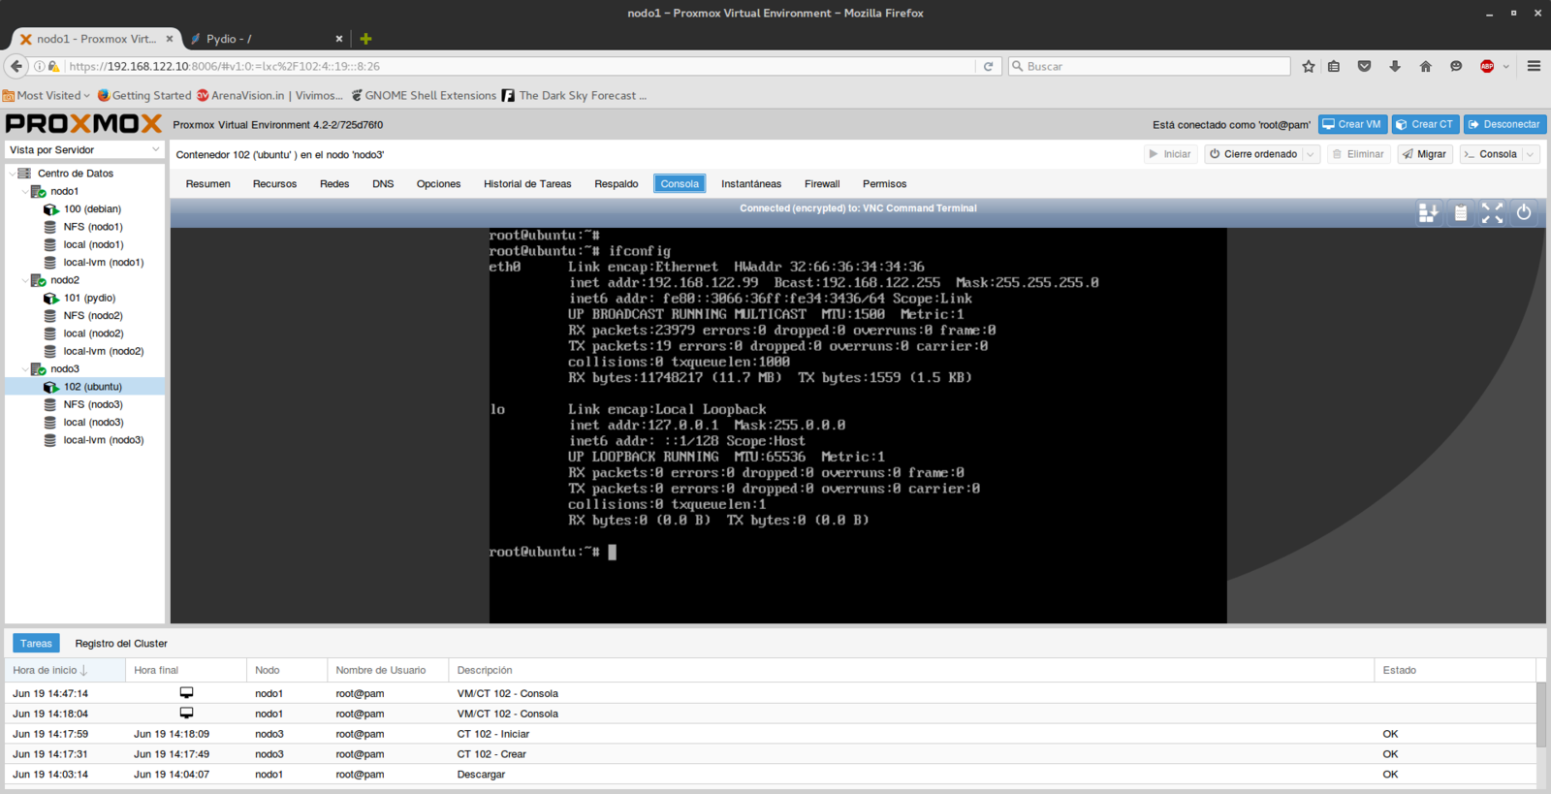Open the Firefox hamburger menu

point(1534,66)
